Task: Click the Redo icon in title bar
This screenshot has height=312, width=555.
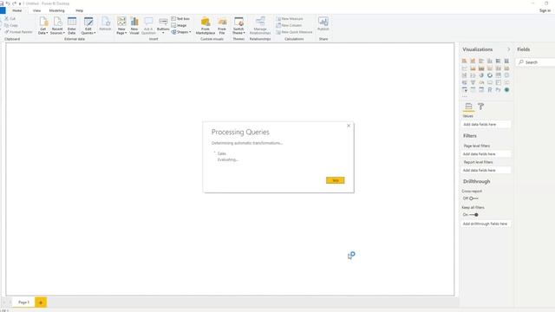Action: coord(14,3)
